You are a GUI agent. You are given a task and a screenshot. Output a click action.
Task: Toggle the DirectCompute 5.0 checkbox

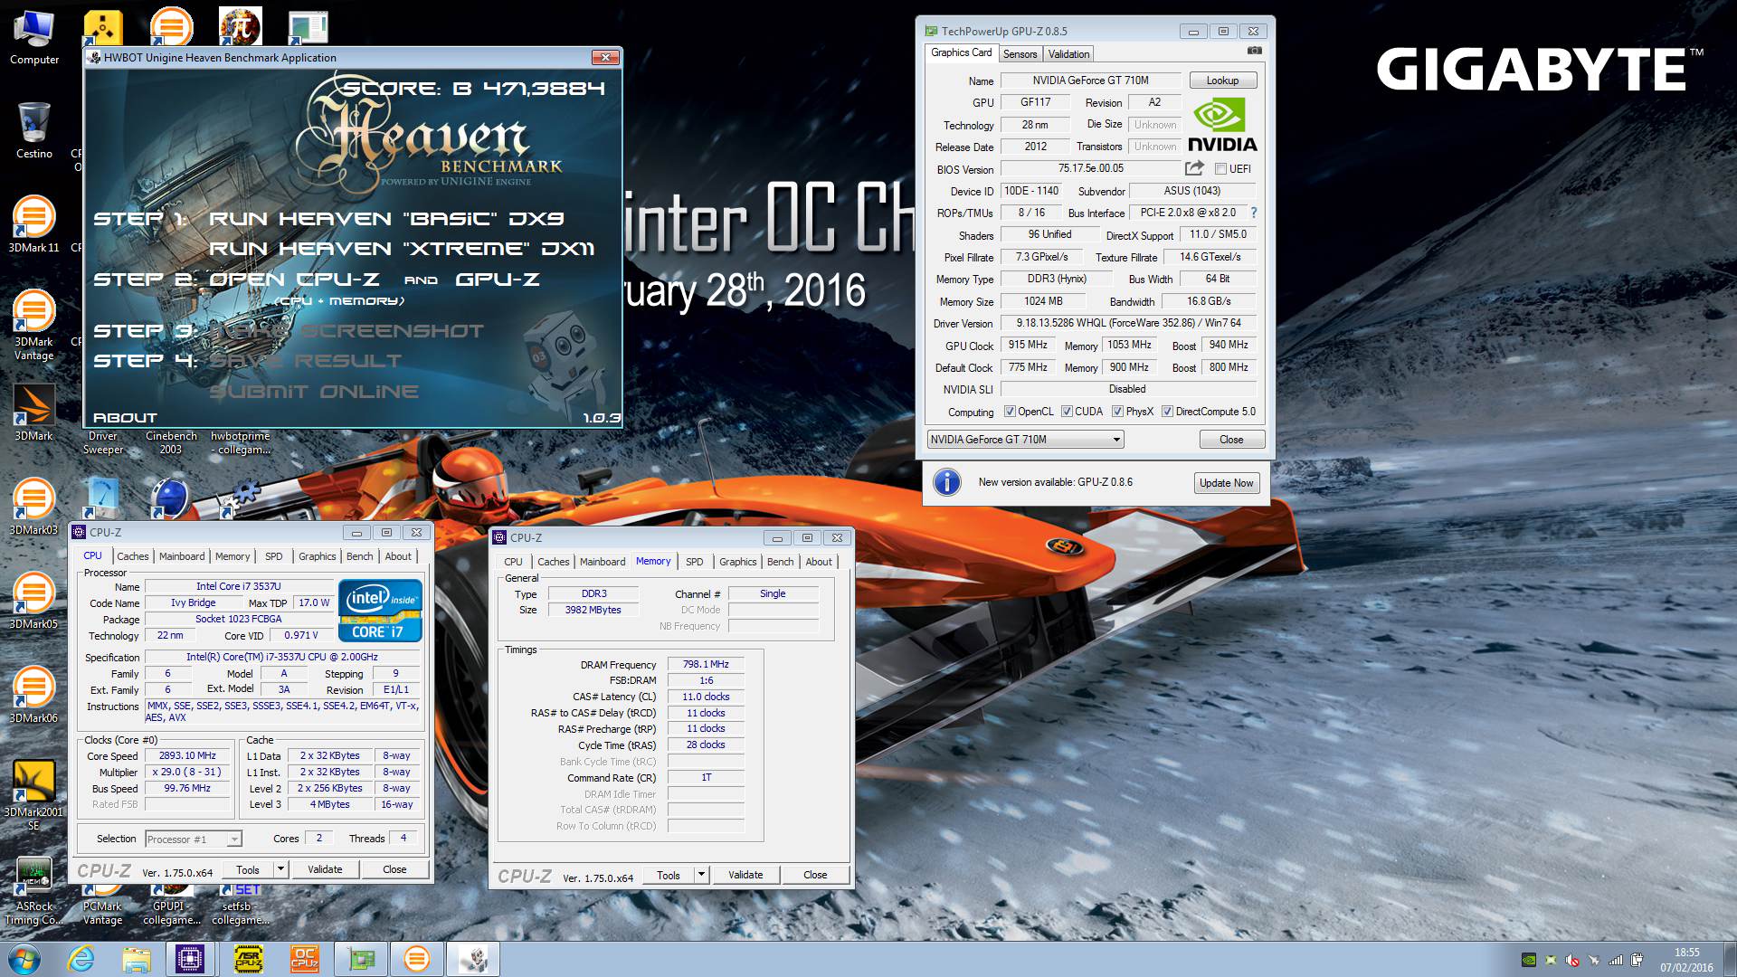point(1167,412)
